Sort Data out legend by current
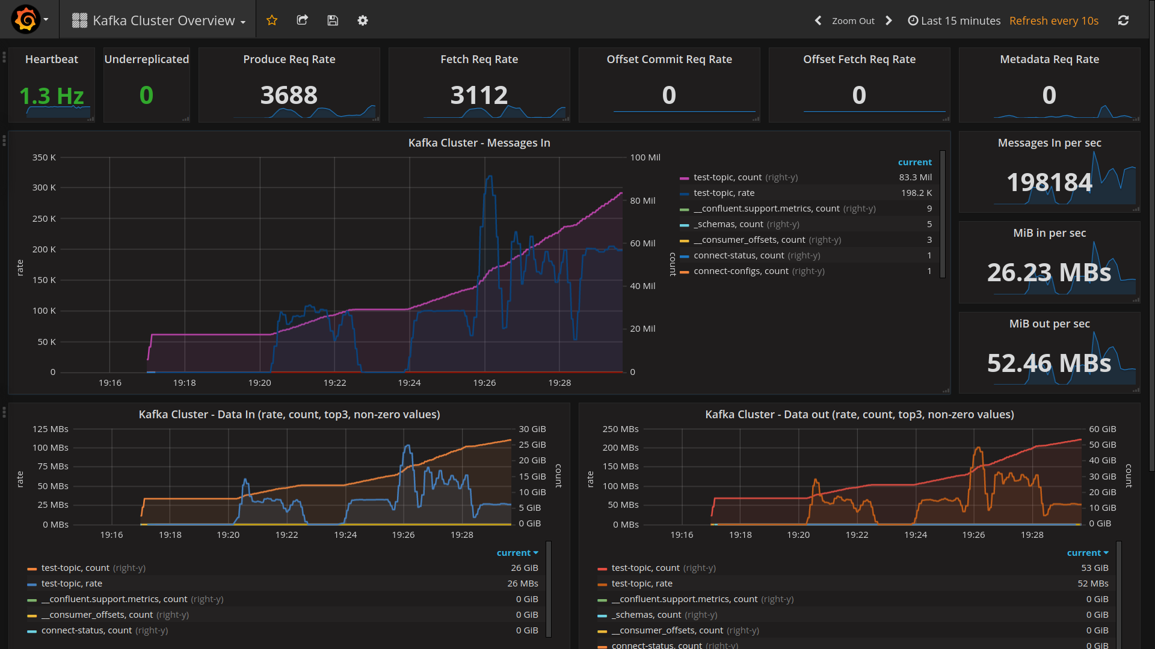The image size is (1155, 649). [x=1088, y=553]
